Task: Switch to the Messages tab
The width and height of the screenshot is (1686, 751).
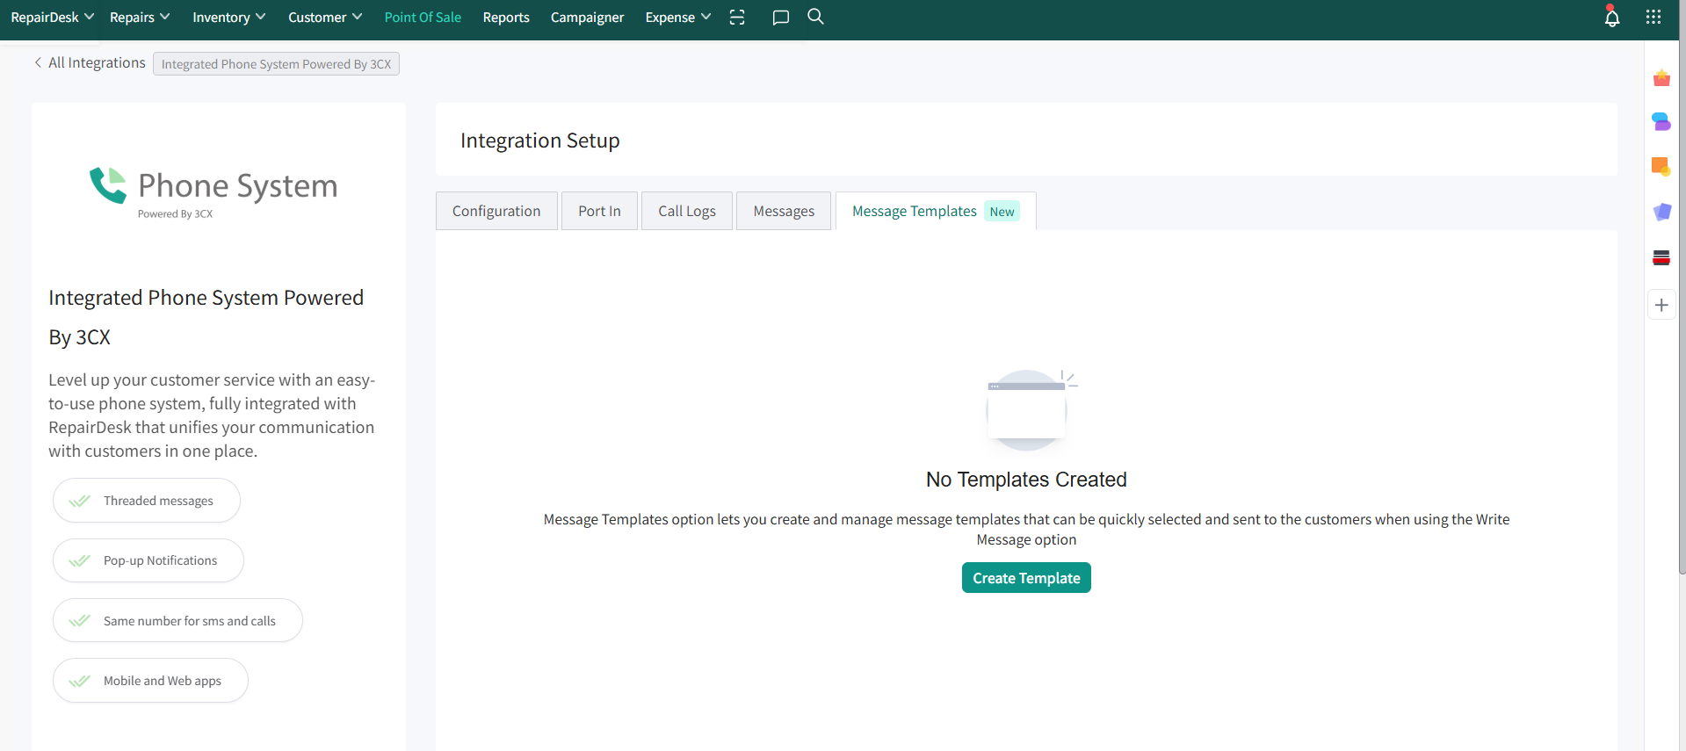Action: pos(784,211)
